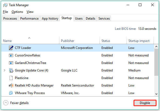Select the CursorSnowflakes entry
The height and width of the screenshot is (111, 160).
point(28,55)
